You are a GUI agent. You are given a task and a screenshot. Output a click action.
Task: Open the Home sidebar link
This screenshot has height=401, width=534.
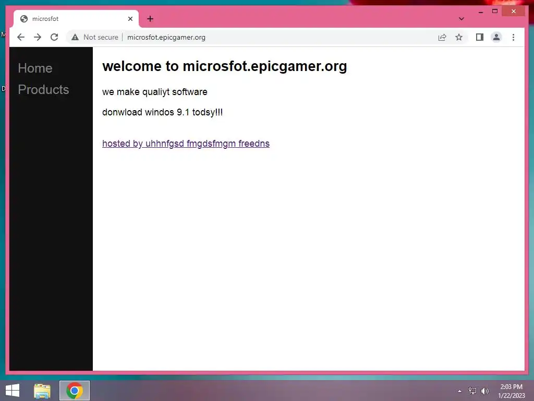pyautogui.click(x=35, y=68)
